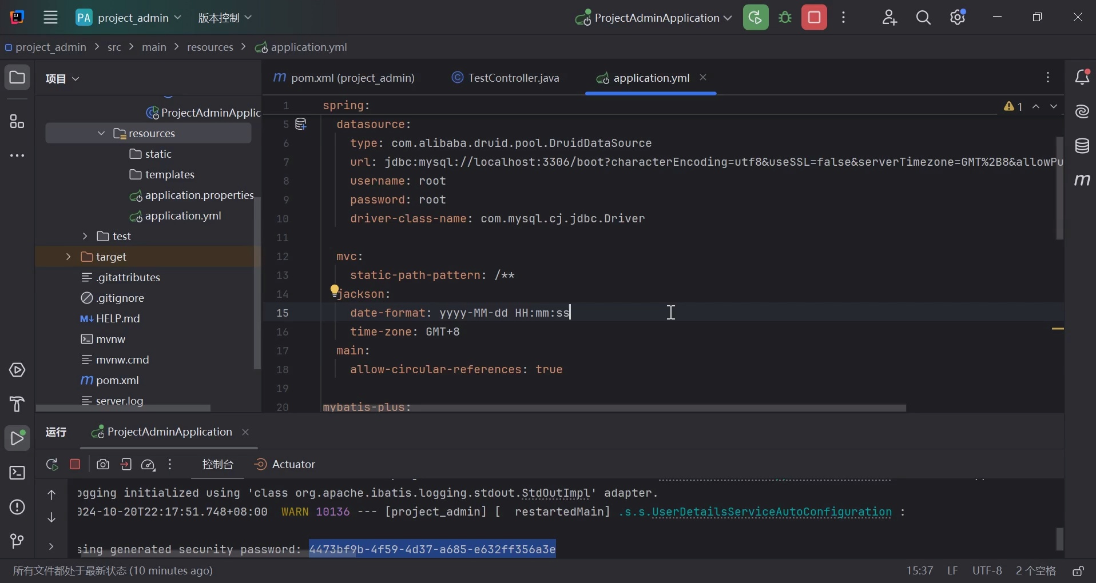The height and width of the screenshot is (583, 1096).
Task: Take a thread dump with the camera icon
Action: 103,465
